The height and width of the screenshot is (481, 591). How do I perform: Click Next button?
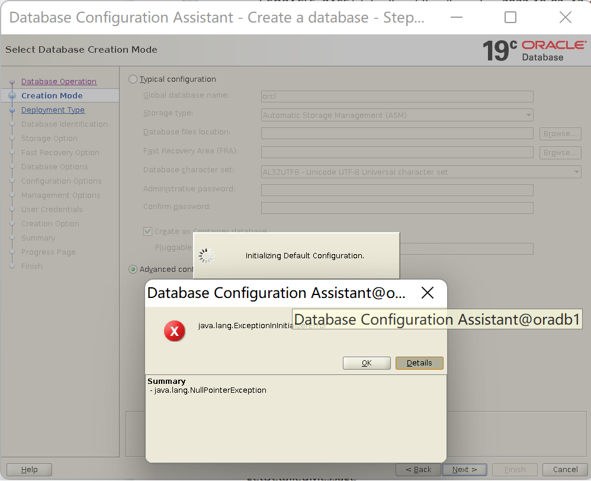point(464,470)
